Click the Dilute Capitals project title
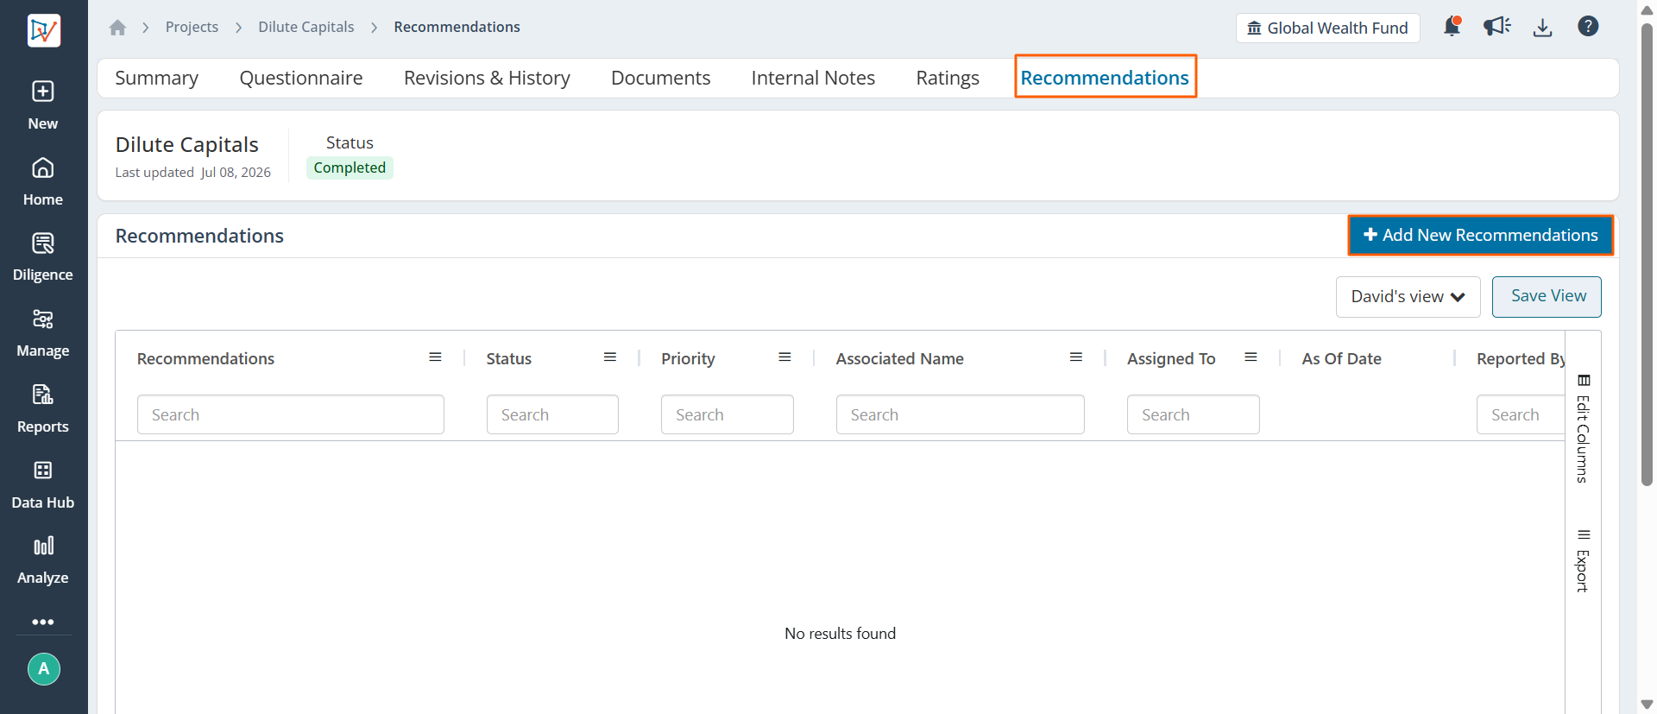Screen dimensions: 1657x714 click(187, 144)
